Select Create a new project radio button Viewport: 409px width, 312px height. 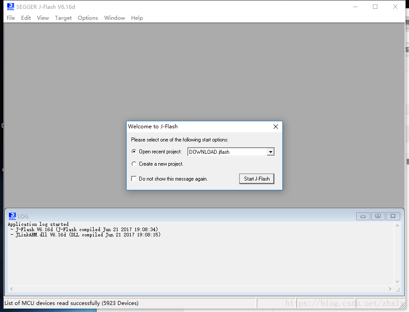point(134,163)
